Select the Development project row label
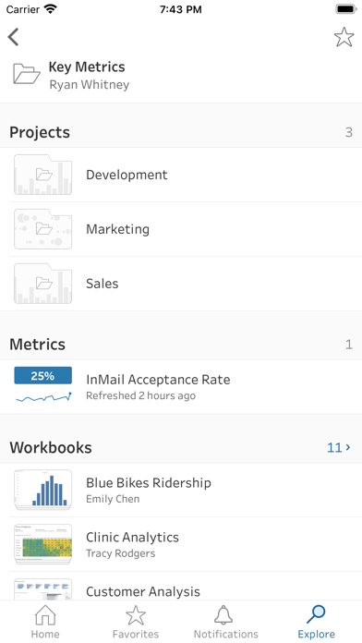The height and width of the screenshot is (643, 362). point(127,175)
